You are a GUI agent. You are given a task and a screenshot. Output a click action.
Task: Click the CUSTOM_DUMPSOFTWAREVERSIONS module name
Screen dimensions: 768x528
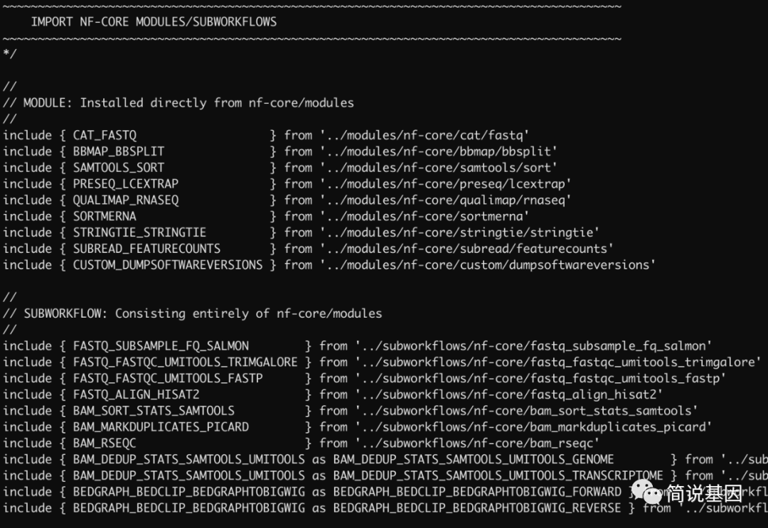(x=168, y=265)
